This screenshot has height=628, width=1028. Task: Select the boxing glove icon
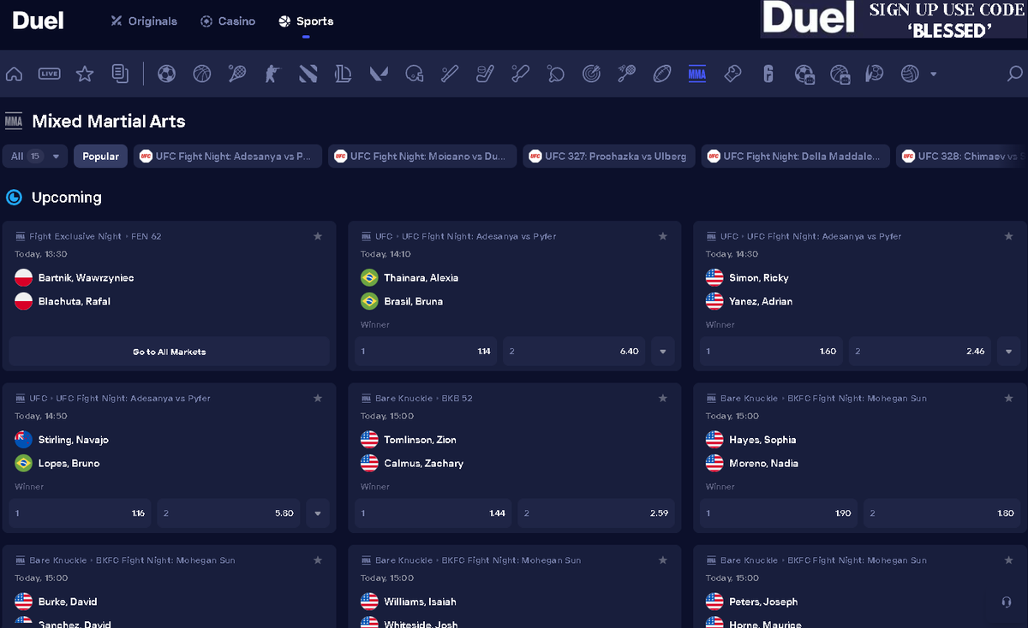(x=732, y=74)
